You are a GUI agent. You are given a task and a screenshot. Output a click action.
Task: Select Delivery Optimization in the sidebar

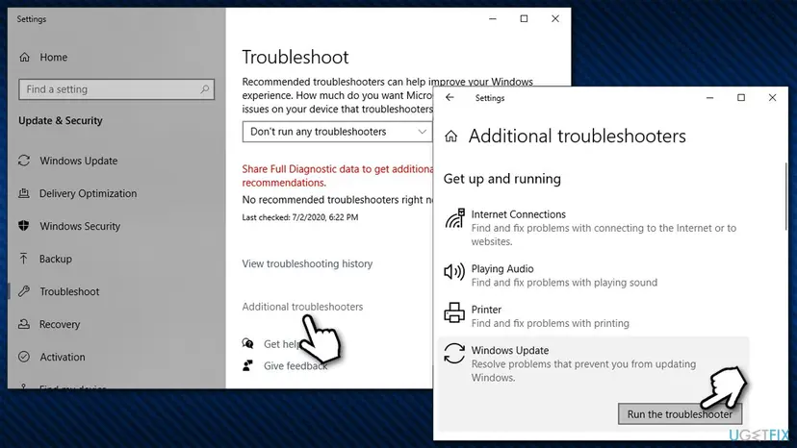[x=88, y=193]
